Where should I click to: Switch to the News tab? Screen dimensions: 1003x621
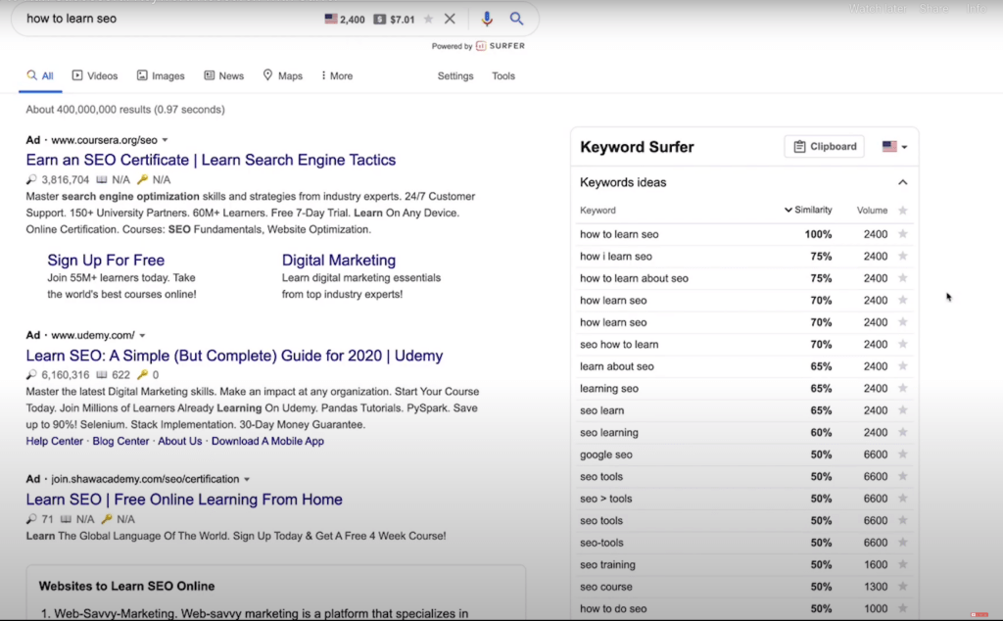pyautogui.click(x=224, y=75)
